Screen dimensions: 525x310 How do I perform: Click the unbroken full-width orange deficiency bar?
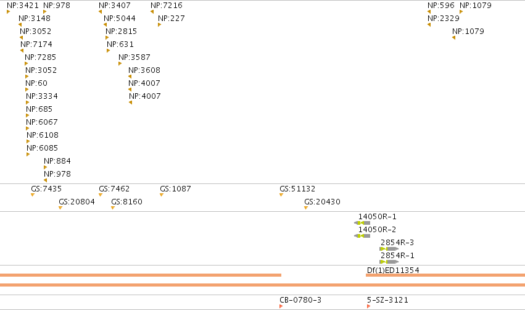(263, 285)
